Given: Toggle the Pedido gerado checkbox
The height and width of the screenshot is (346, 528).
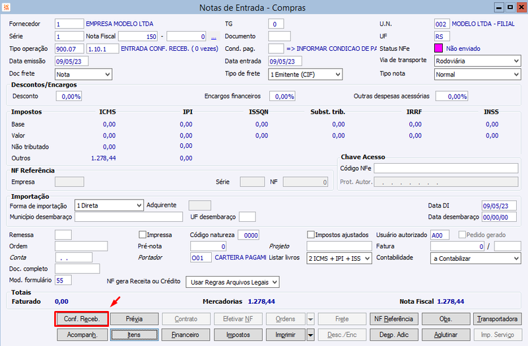Looking at the screenshot, I should click(x=462, y=234).
